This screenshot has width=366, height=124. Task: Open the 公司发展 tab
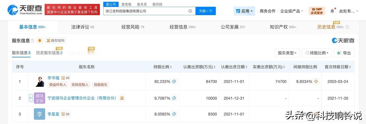pyautogui.click(x=233, y=27)
